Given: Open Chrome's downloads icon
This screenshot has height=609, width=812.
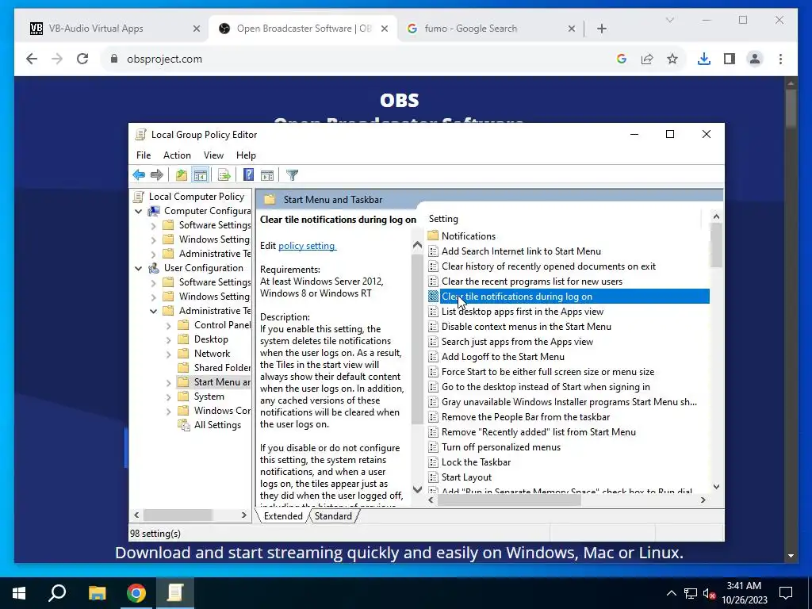Looking at the screenshot, I should pos(704,59).
